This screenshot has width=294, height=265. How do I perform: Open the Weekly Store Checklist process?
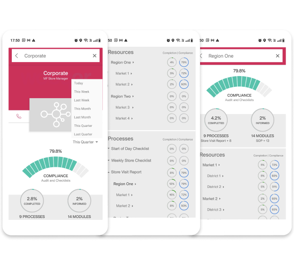(131, 161)
